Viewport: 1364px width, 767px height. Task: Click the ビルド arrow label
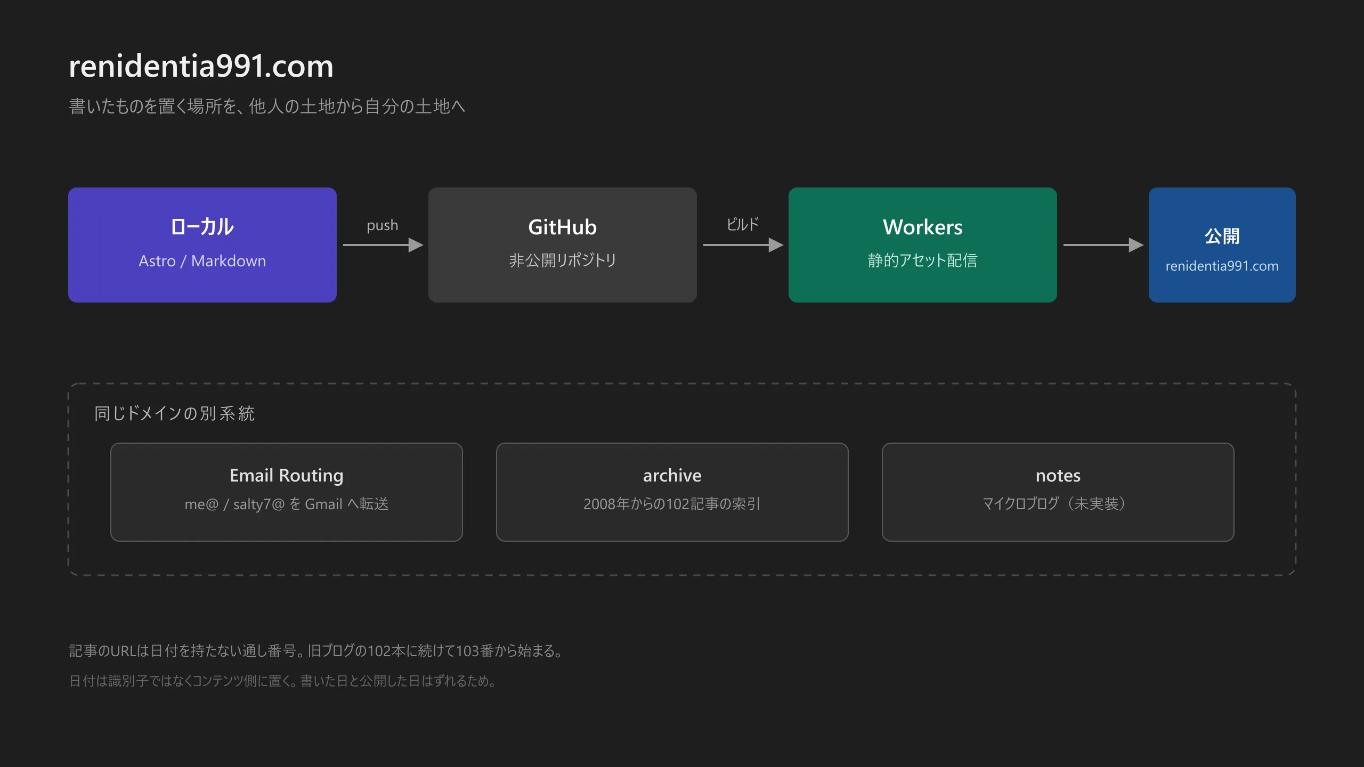pos(743,224)
